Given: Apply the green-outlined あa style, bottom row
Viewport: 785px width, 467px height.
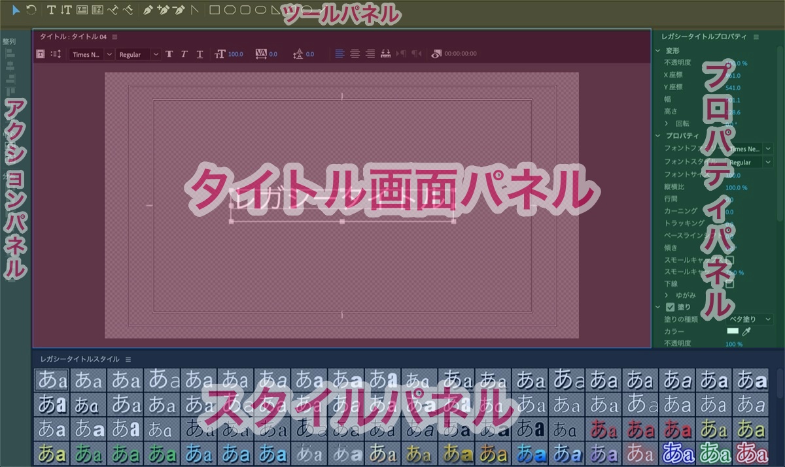Looking at the screenshot, I should (x=714, y=452).
